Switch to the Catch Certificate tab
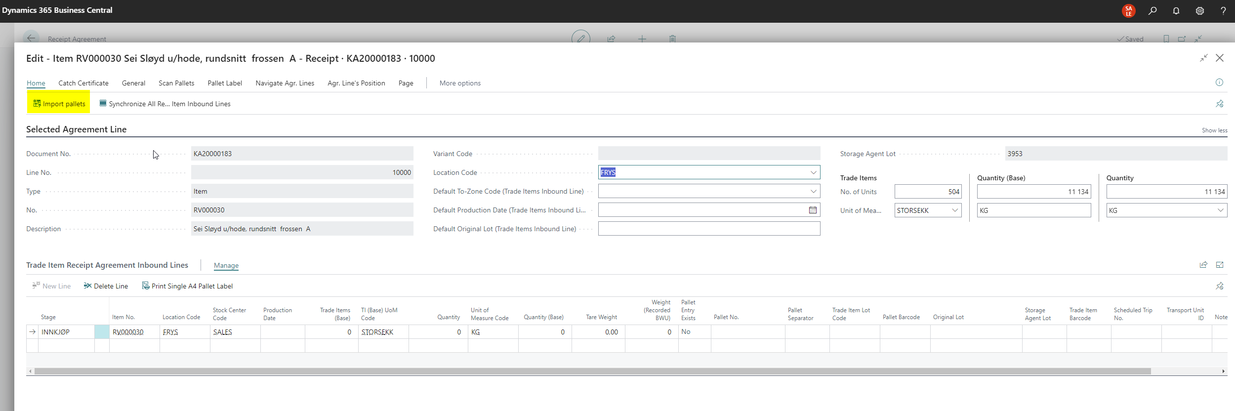The width and height of the screenshot is (1235, 411). tap(83, 83)
